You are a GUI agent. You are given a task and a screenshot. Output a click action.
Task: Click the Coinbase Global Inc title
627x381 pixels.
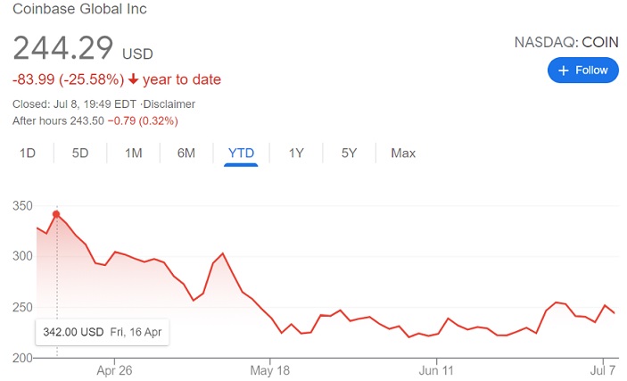pos(79,9)
